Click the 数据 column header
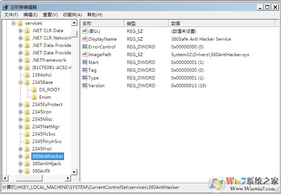 tap(222, 23)
